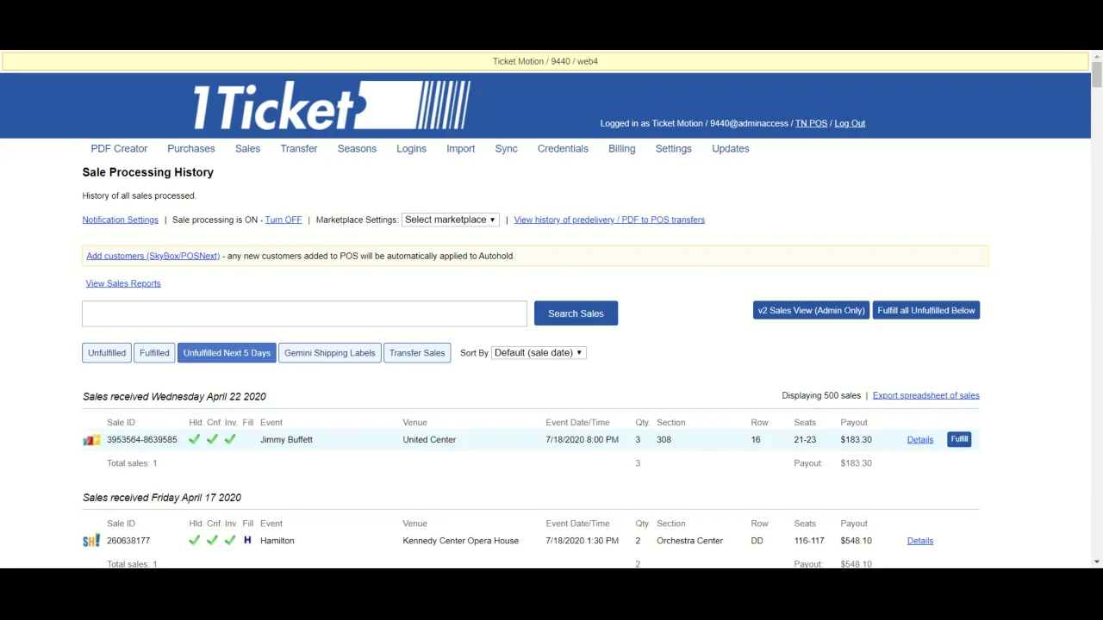The height and width of the screenshot is (620, 1103).
Task: Click 7/18/2020 8:00 PM event time
Action: (582, 440)
